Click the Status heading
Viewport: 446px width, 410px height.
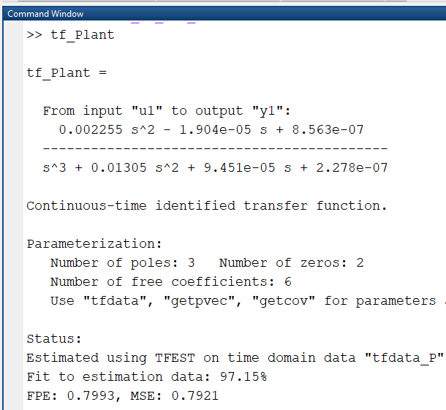[54, 339]
